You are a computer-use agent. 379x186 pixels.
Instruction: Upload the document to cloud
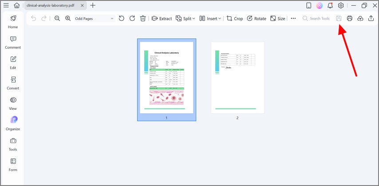click(360, 18)
